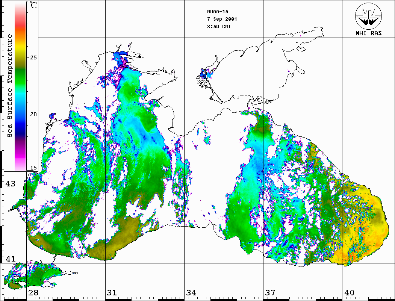Screen dimensions: 395x301
Task: Click the "3:40 GMT" time text
Action: point(219,26)
